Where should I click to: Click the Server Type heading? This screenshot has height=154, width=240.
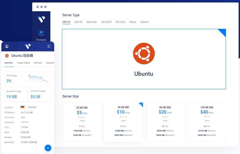click(71, 15)
